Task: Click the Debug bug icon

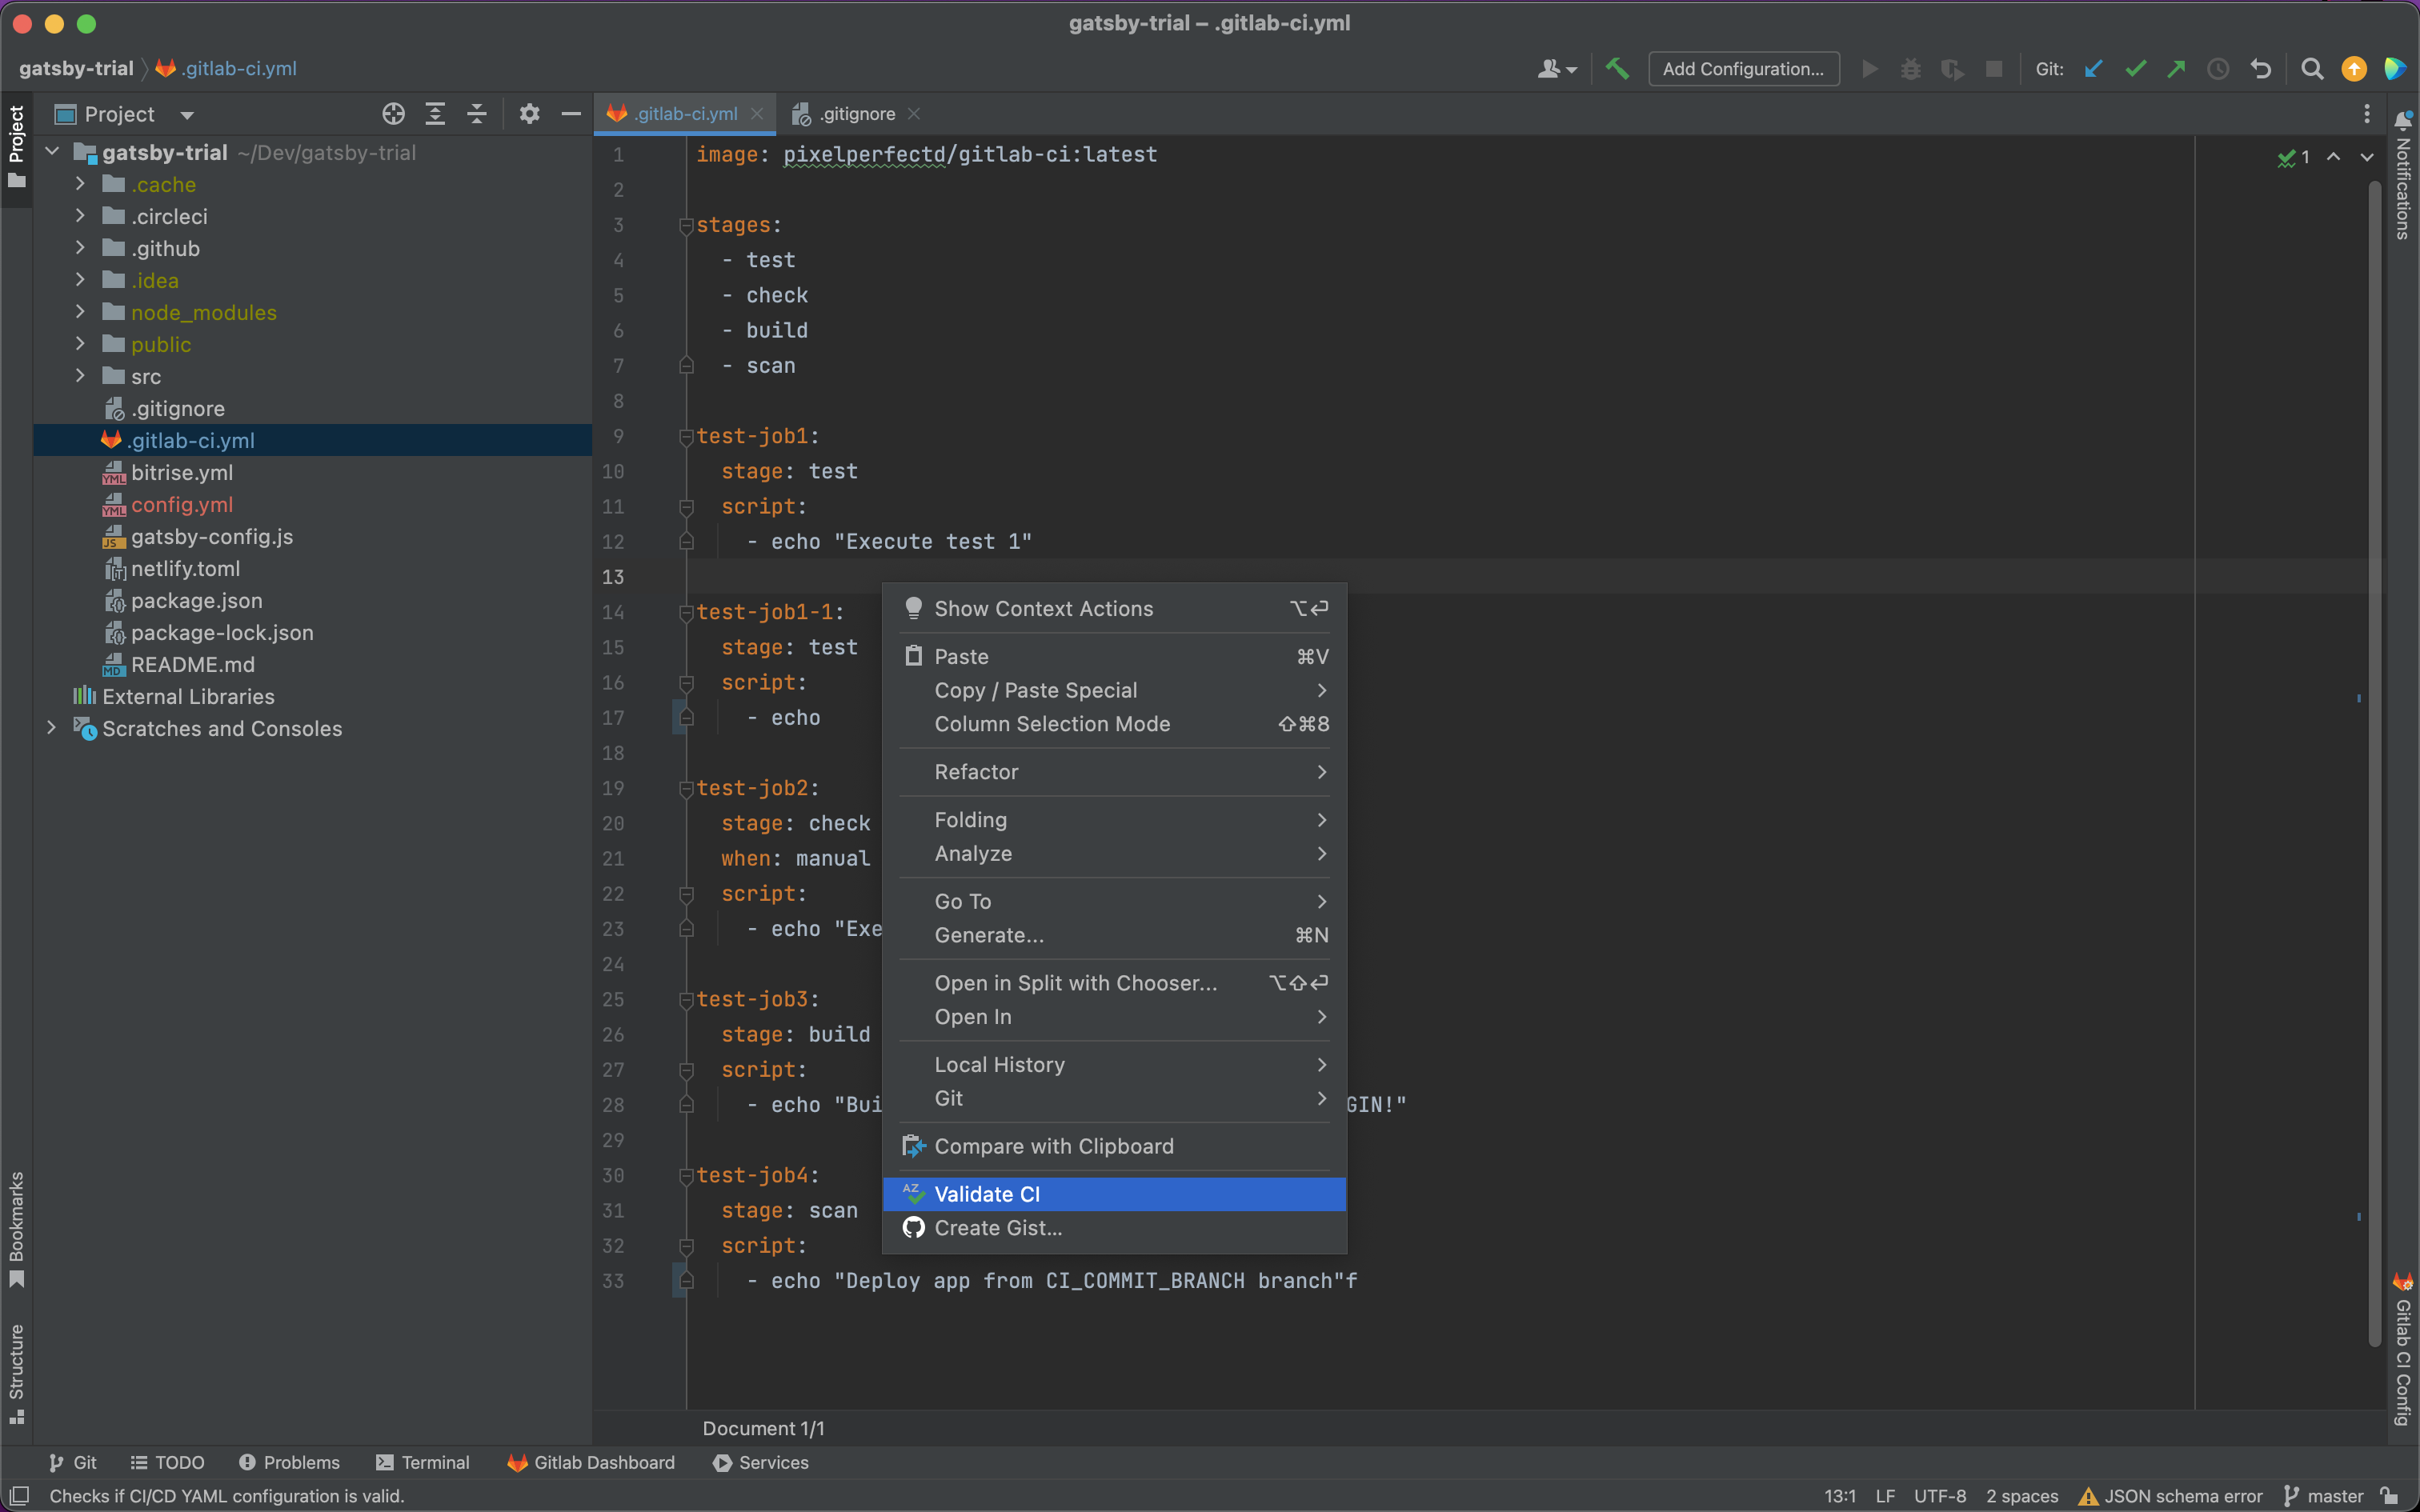Action: (x=1911, y=69)
